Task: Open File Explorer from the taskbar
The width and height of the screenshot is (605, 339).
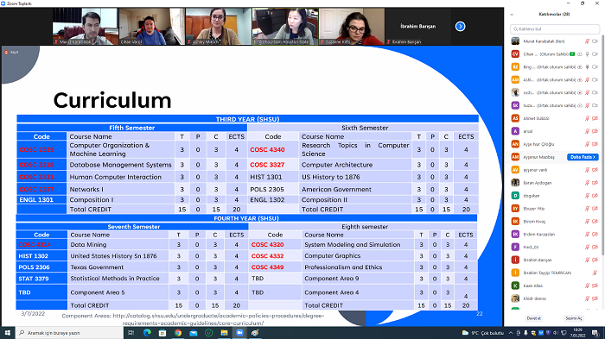Action: click(224, 333)
